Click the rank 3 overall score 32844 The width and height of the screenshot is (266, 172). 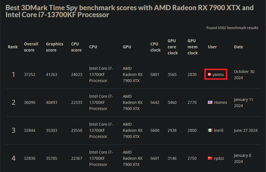coord(29,130)
